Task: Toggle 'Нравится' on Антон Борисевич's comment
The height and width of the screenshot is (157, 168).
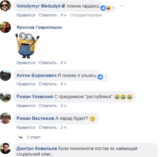Action: tap(26, 84)
